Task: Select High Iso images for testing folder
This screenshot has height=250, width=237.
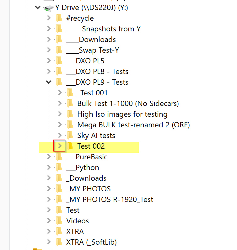Action: pyautogui.click(x=122, y=114)
